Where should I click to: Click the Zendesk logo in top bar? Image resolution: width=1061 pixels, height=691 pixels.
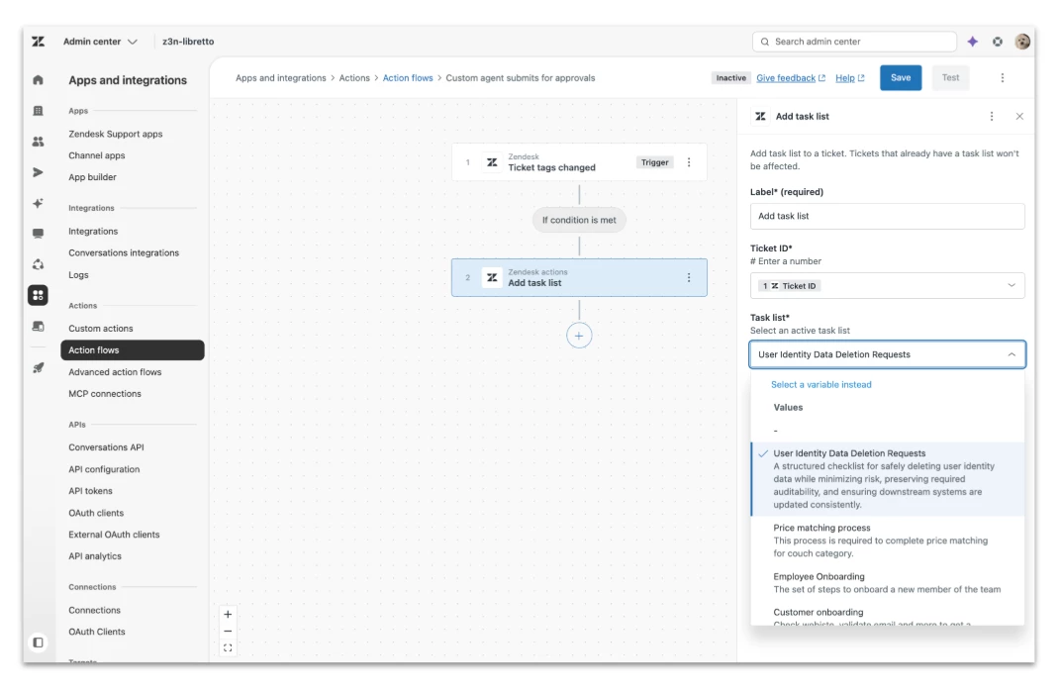[x=39, y=42]
